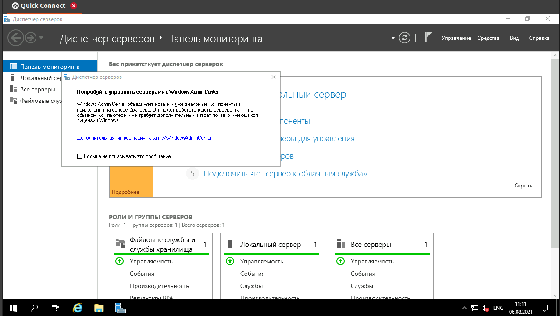Click the Все серверы tile icon

(340, 244)
